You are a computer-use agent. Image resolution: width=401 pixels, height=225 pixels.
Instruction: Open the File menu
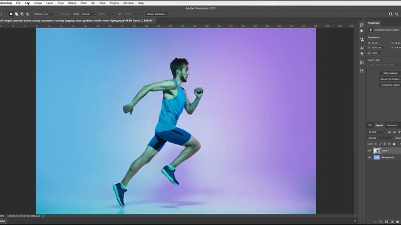point(18,3)
